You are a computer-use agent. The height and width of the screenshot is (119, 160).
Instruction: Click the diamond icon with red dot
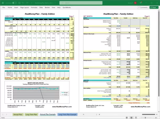coord(141,3)
